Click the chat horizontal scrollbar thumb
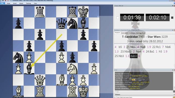175x98 pixels. click(118, 91)
